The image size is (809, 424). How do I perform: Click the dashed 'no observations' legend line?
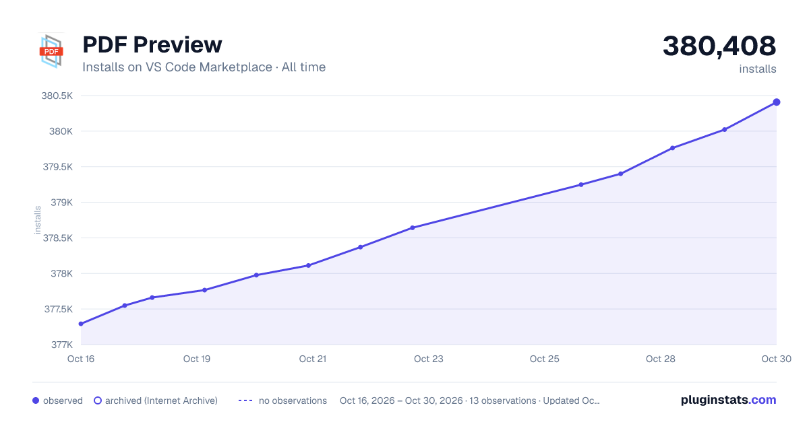click(245, 400)
